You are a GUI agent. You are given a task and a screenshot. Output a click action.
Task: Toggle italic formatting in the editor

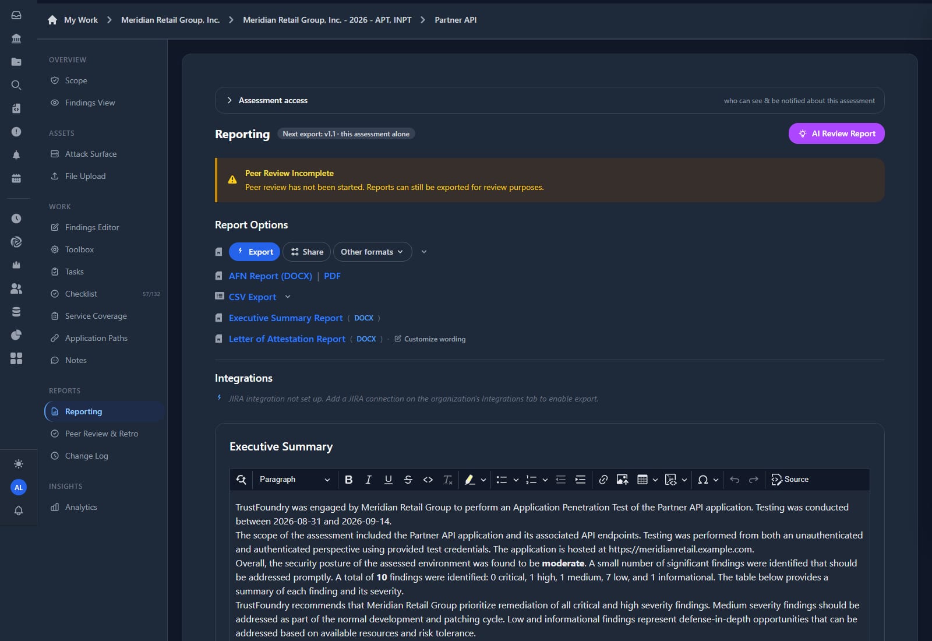(x=368, y=480)
